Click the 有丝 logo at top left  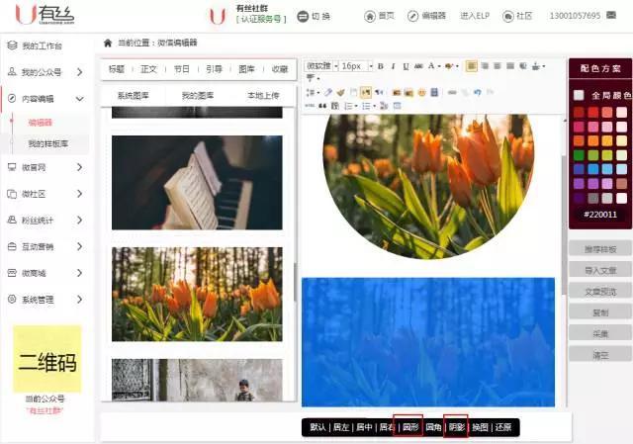coord(45,15)
